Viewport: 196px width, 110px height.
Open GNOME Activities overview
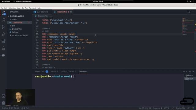coord(6,2)
